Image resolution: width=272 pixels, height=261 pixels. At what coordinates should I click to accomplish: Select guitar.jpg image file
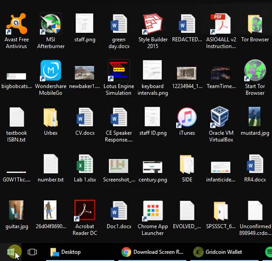16,210
